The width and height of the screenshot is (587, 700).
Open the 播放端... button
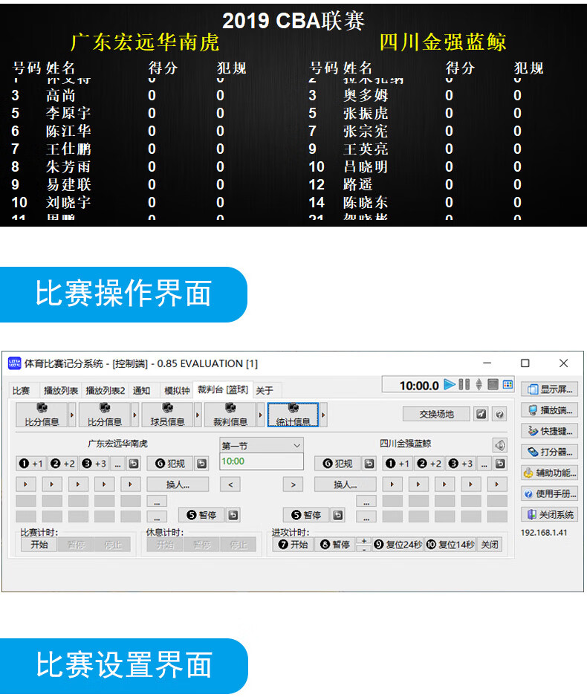(550, 410)
